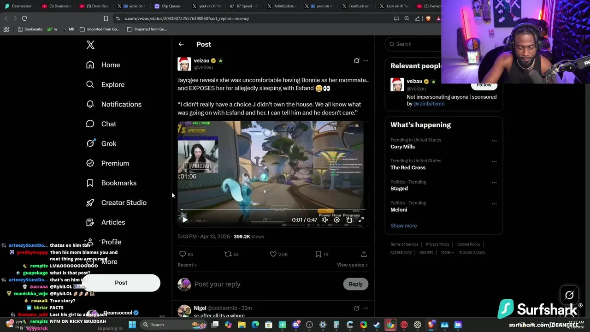590x332 pixels.
Task: Open options for The Red Cross trend
Action: [494, 161]
